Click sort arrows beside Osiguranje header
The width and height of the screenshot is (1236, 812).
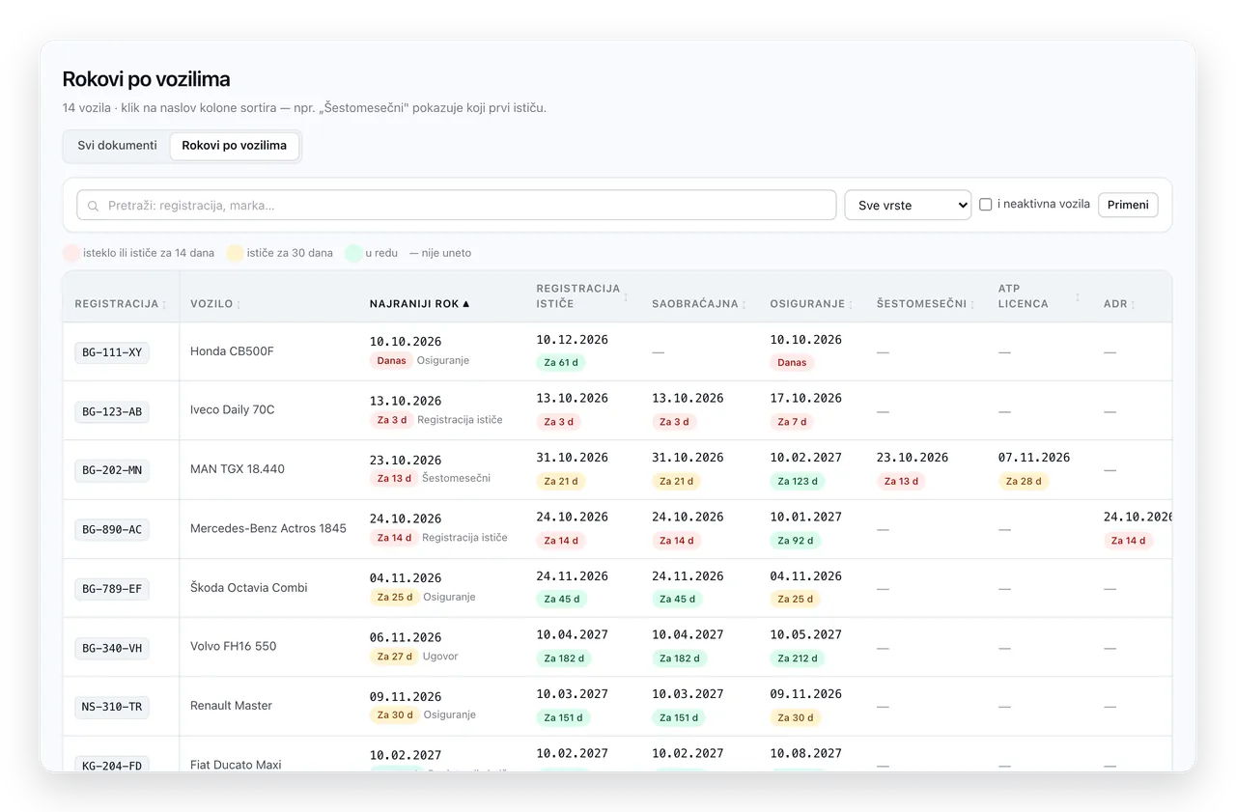(851, 304)
